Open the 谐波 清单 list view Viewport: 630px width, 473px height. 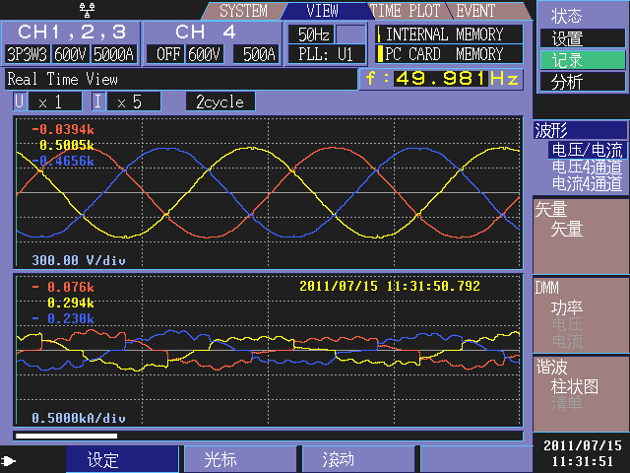click(567, 403)
